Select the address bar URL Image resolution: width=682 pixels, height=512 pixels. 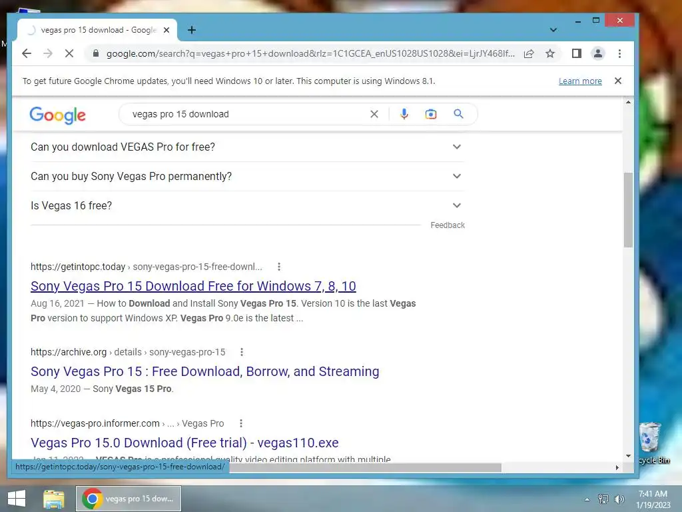[x=310, y=53]
